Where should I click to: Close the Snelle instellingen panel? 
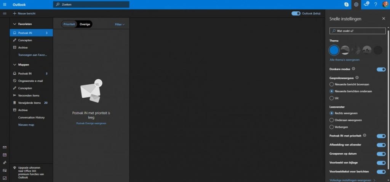(x=384, y=19)
